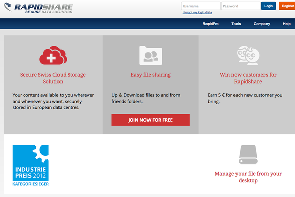Screen dimensions: 295x197
Task: Open the RapidPro menu
Action: (x=211, y=24)
